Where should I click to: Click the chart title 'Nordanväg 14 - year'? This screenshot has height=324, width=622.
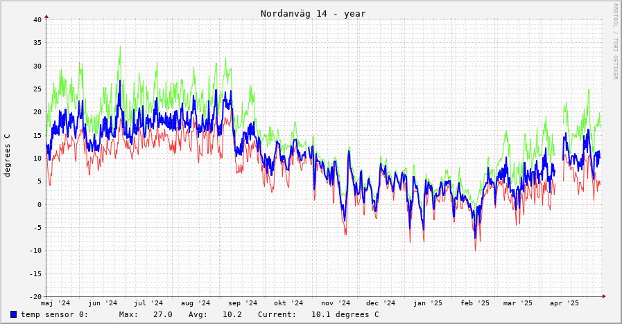pos(313,13)
